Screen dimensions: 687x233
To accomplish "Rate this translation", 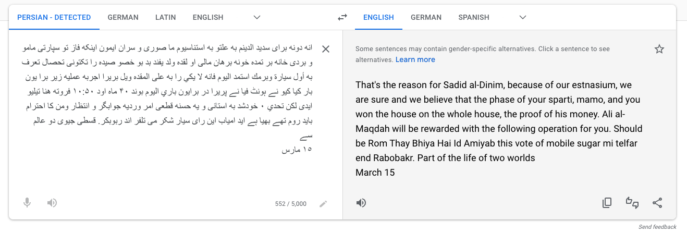I will 632,203.
